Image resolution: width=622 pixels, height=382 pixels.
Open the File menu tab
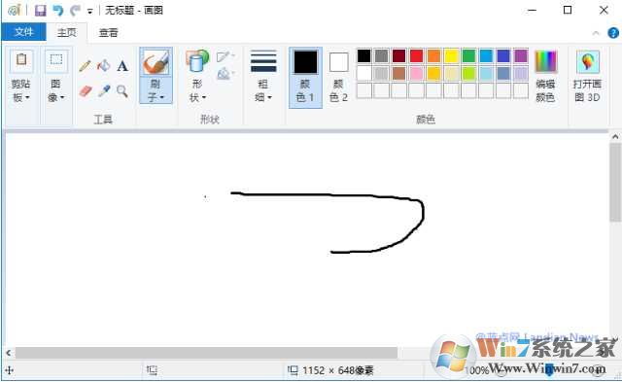click(x=23, y=32)
